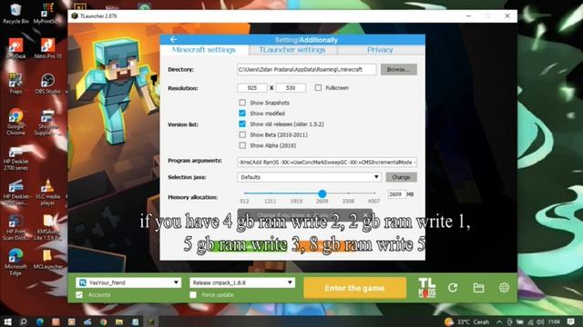Open KMSAuto Lite desktop folder

click(x=47, y=228)
